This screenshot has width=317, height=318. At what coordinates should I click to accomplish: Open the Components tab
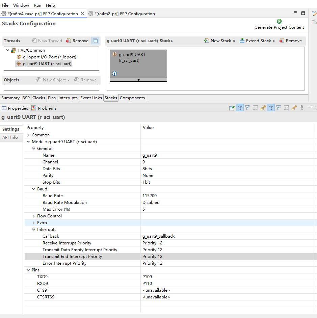tap(132, 98)
